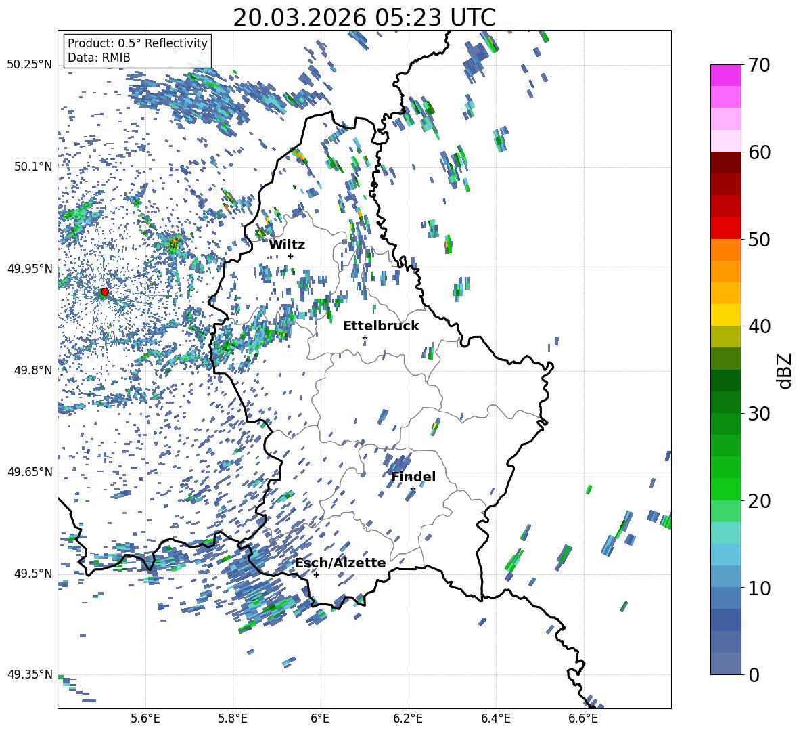801x732 pixels.
Task: Select the Findel city label
Action: [413, 477]
